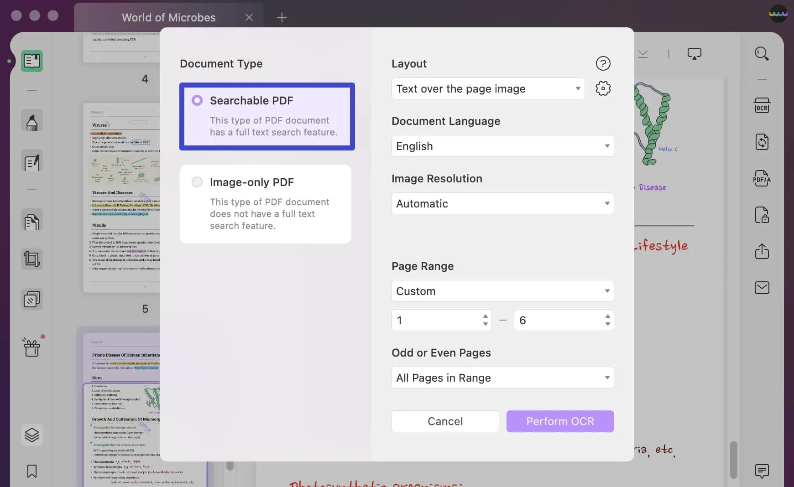Open the document protection lock tool
The height and width of the screenshot is (487, 794).
click(x=762, y=215)
